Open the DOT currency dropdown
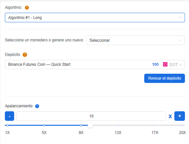 click(175, 65)
